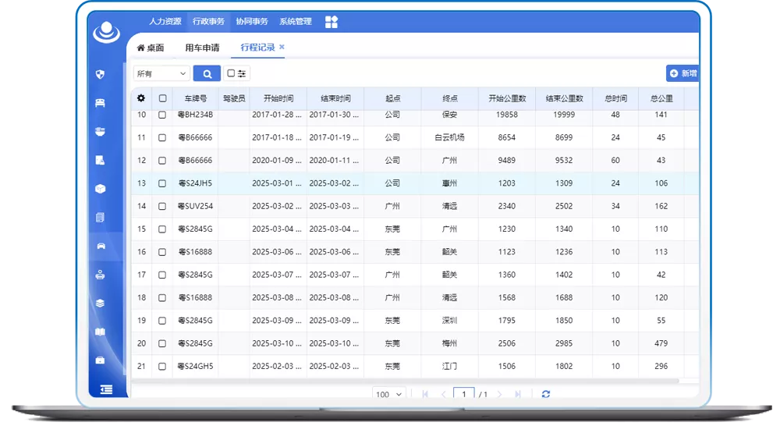Click start date in row 12

click(x=277, y=160)
